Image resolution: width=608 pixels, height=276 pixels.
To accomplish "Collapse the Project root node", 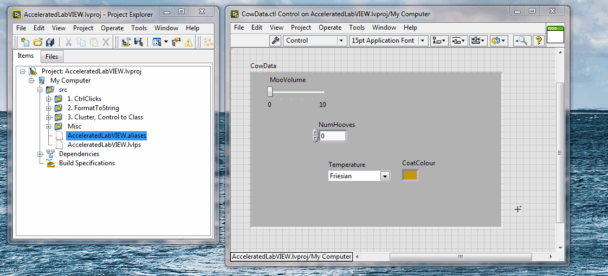I will pyautogui.click(x=23, y=71).
